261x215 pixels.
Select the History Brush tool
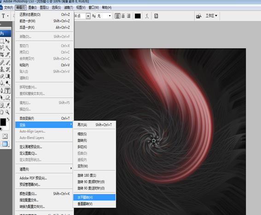coord(7,69)
